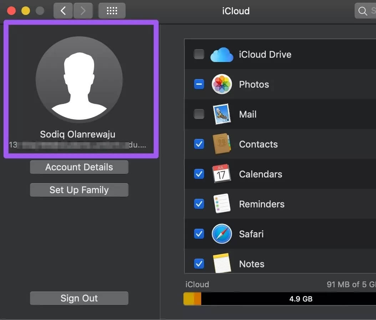Image resolution: width=376 pixels, height=320 pixels.
Task: Uncheck the Notes checkbox
Action: point(199,264)
